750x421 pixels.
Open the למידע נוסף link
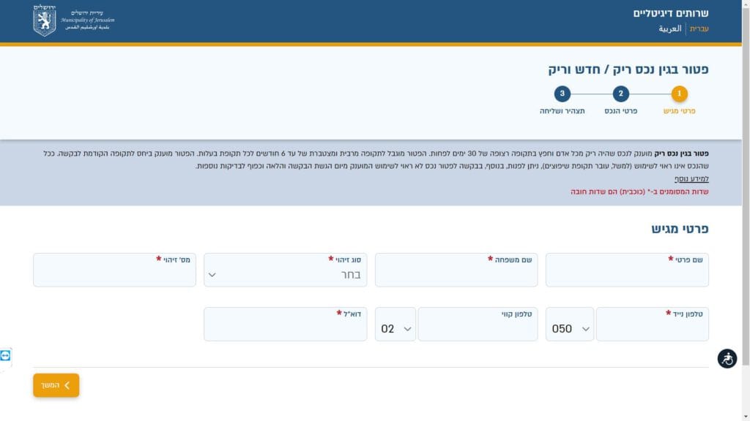[691, 178]
